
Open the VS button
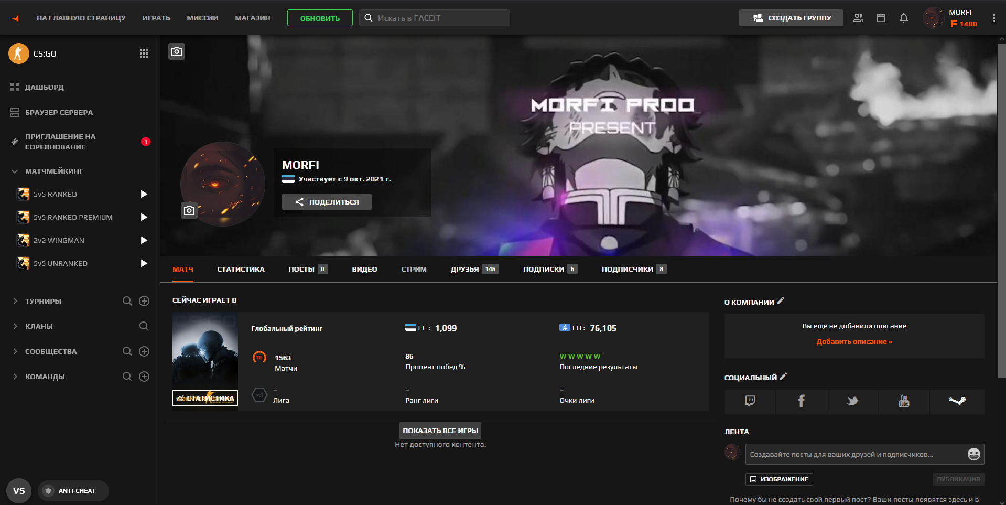tap(19, 491)
